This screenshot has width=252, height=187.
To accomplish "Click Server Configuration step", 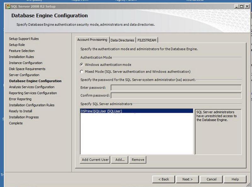I will tap(24, 75).
